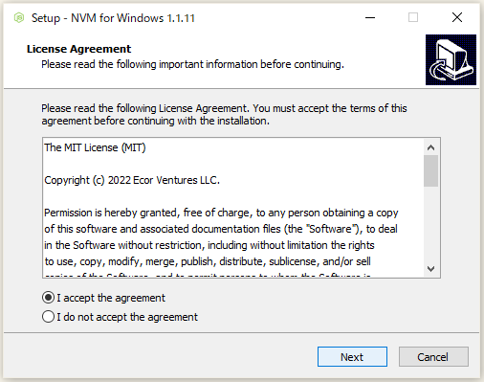The width and height of the screenshot is (484, 382).
Task: Click the license scrollbar down arrow
Action: click(430, 269)
